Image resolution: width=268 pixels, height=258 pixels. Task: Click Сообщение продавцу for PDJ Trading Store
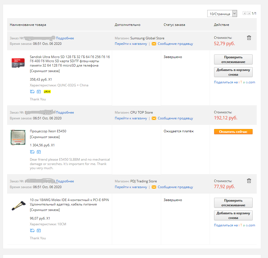(175, 187)
